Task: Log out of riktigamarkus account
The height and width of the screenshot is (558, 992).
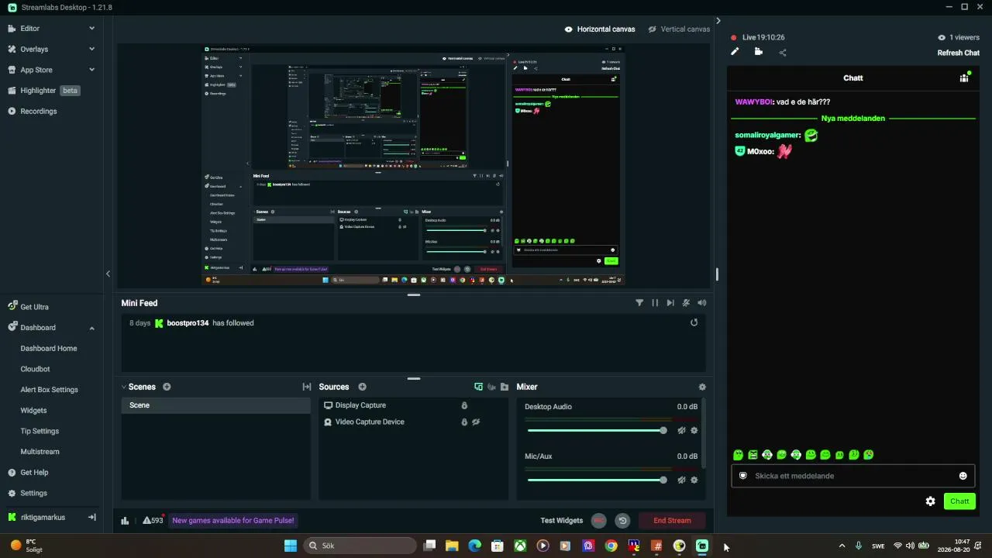Action: (91, 517)
